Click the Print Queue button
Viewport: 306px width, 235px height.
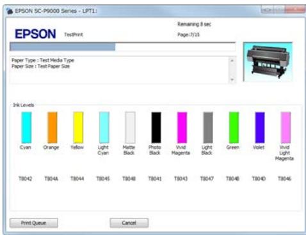coord(34,223)
